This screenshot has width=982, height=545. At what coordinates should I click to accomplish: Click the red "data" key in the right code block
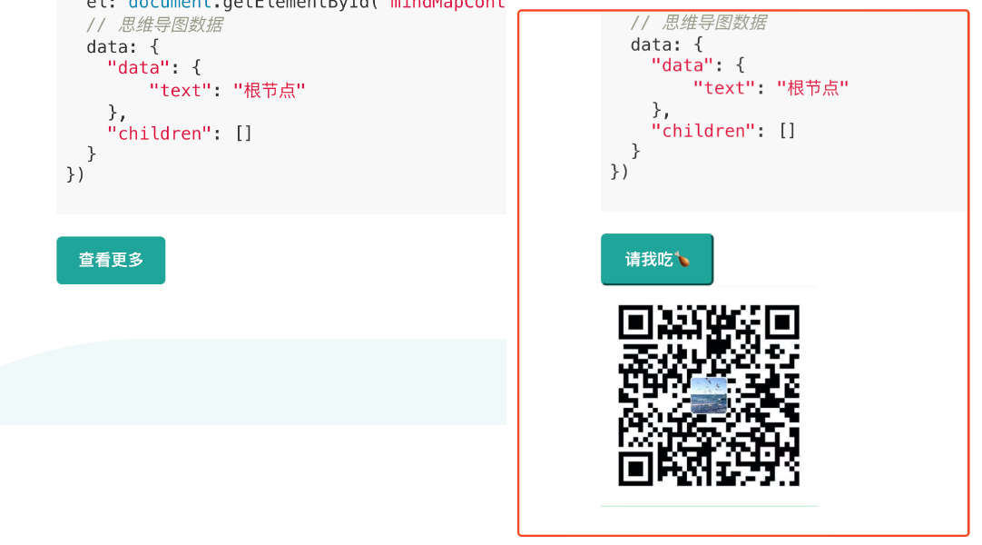point(682,65)
